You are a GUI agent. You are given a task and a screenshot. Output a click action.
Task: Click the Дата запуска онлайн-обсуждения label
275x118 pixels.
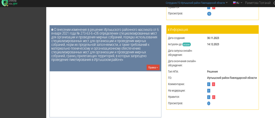pos(180,53)
